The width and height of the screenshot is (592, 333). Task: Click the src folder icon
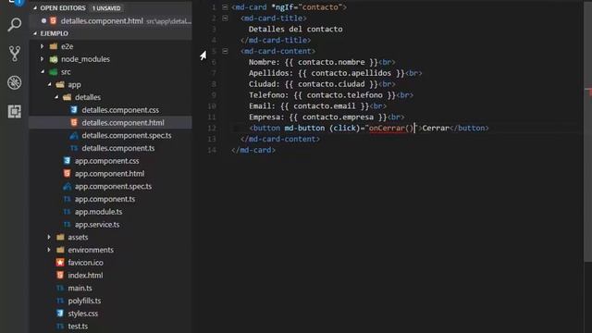click(x=54, y=72)
